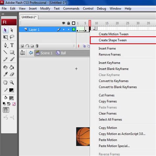
Task: Open the Modify menu
Action: (x=45, y=9)
